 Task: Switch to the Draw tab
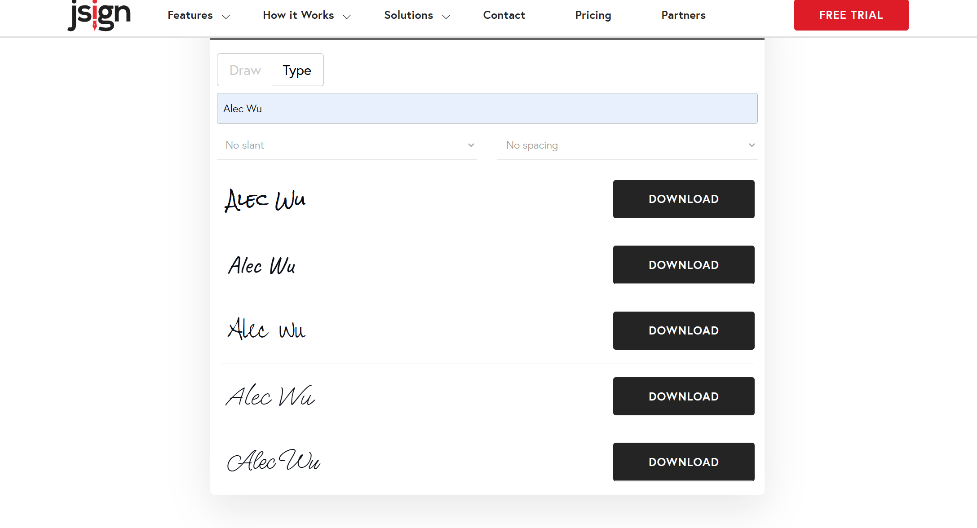(x=245, y=70)
